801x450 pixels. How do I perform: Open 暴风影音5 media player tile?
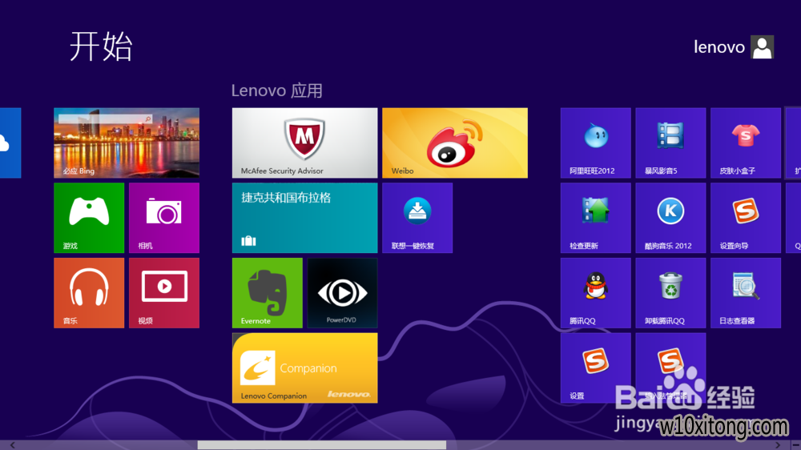pyautogui.click(x=670, y=143)
